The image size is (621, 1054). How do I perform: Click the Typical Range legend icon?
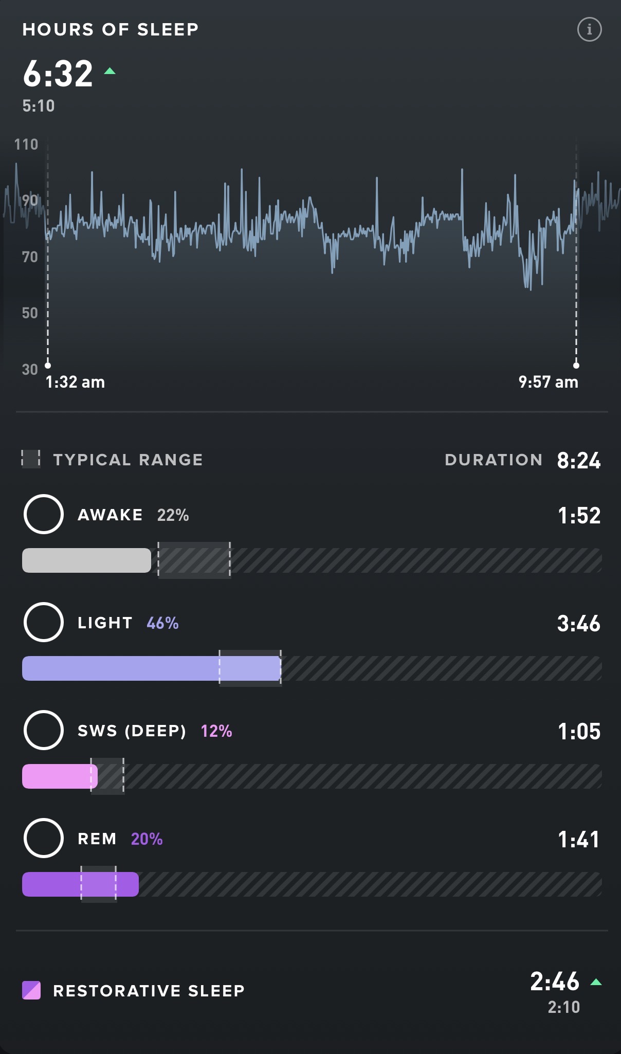(31, 459)
